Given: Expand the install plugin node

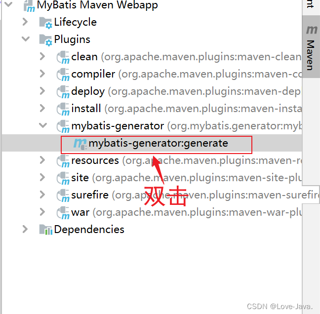Looking at the screenshot, I should pos(42,108).
